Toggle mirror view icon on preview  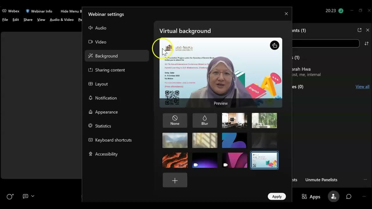tap(275, 45)
